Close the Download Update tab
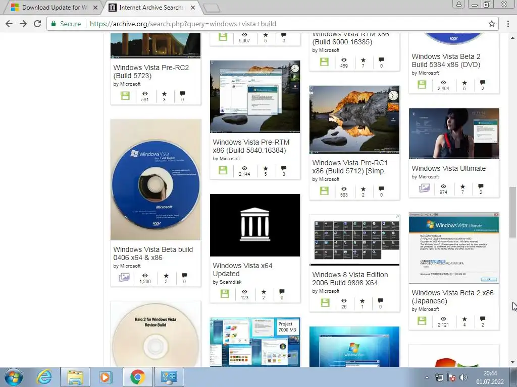 (x=95, y=7)
